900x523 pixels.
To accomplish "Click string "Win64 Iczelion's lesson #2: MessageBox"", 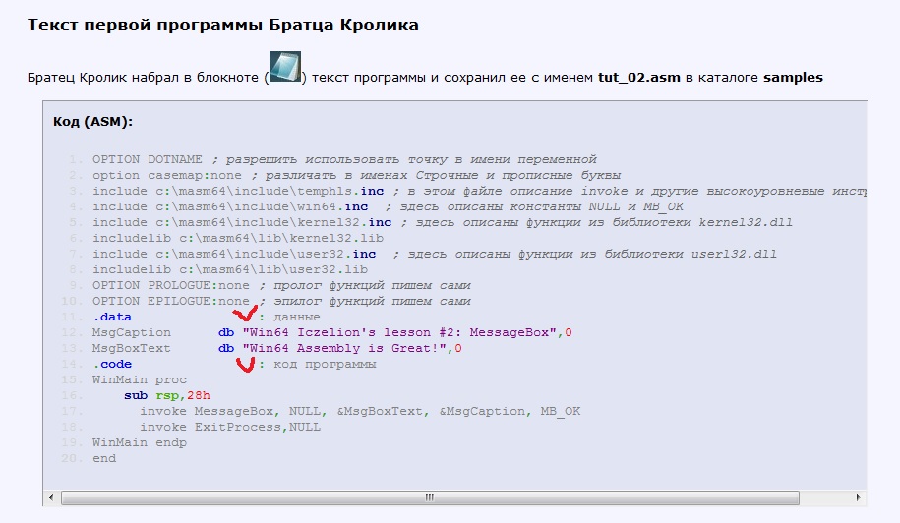I will [399, 332].
